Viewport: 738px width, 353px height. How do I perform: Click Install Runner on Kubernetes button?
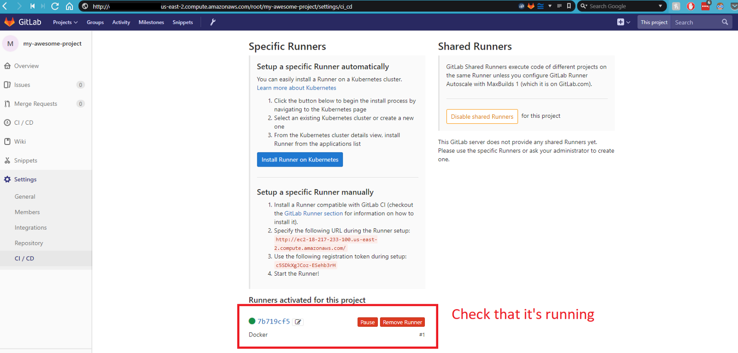pos(300,160)
